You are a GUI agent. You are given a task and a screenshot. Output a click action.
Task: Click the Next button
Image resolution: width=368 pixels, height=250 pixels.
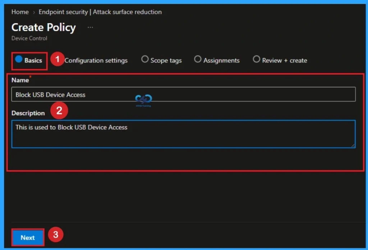[x=28, y=237]
